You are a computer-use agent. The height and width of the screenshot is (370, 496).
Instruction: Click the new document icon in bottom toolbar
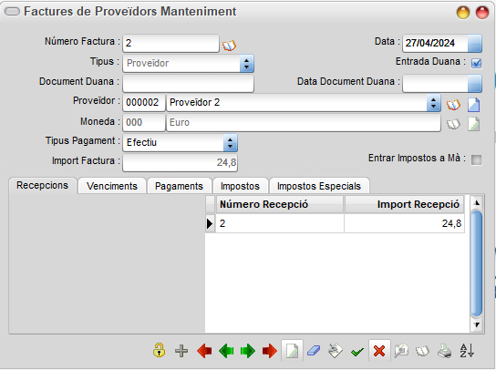292,351
